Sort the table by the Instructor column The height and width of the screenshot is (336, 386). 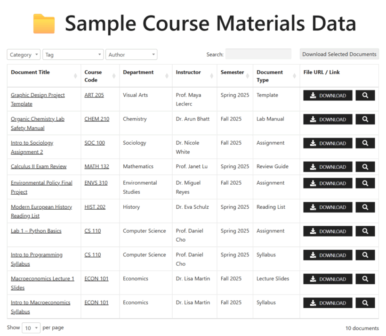(x=211, y=76)
